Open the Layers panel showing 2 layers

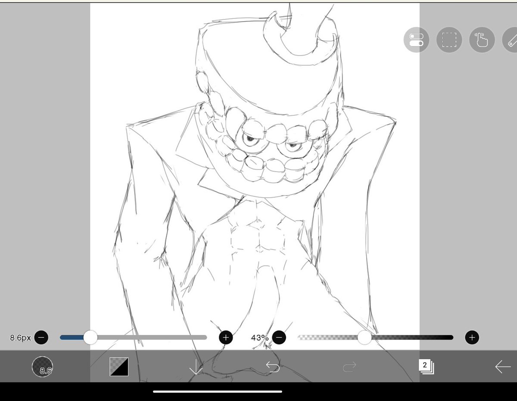(426, 367)
